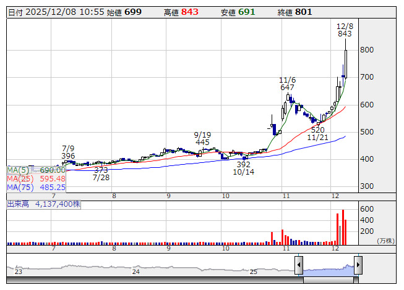This screenshot has height=290, width=404.
Task: Click the horizontal scrollbar thumb below the navigator
Action: pyautogui.click(x=328, y=280)
